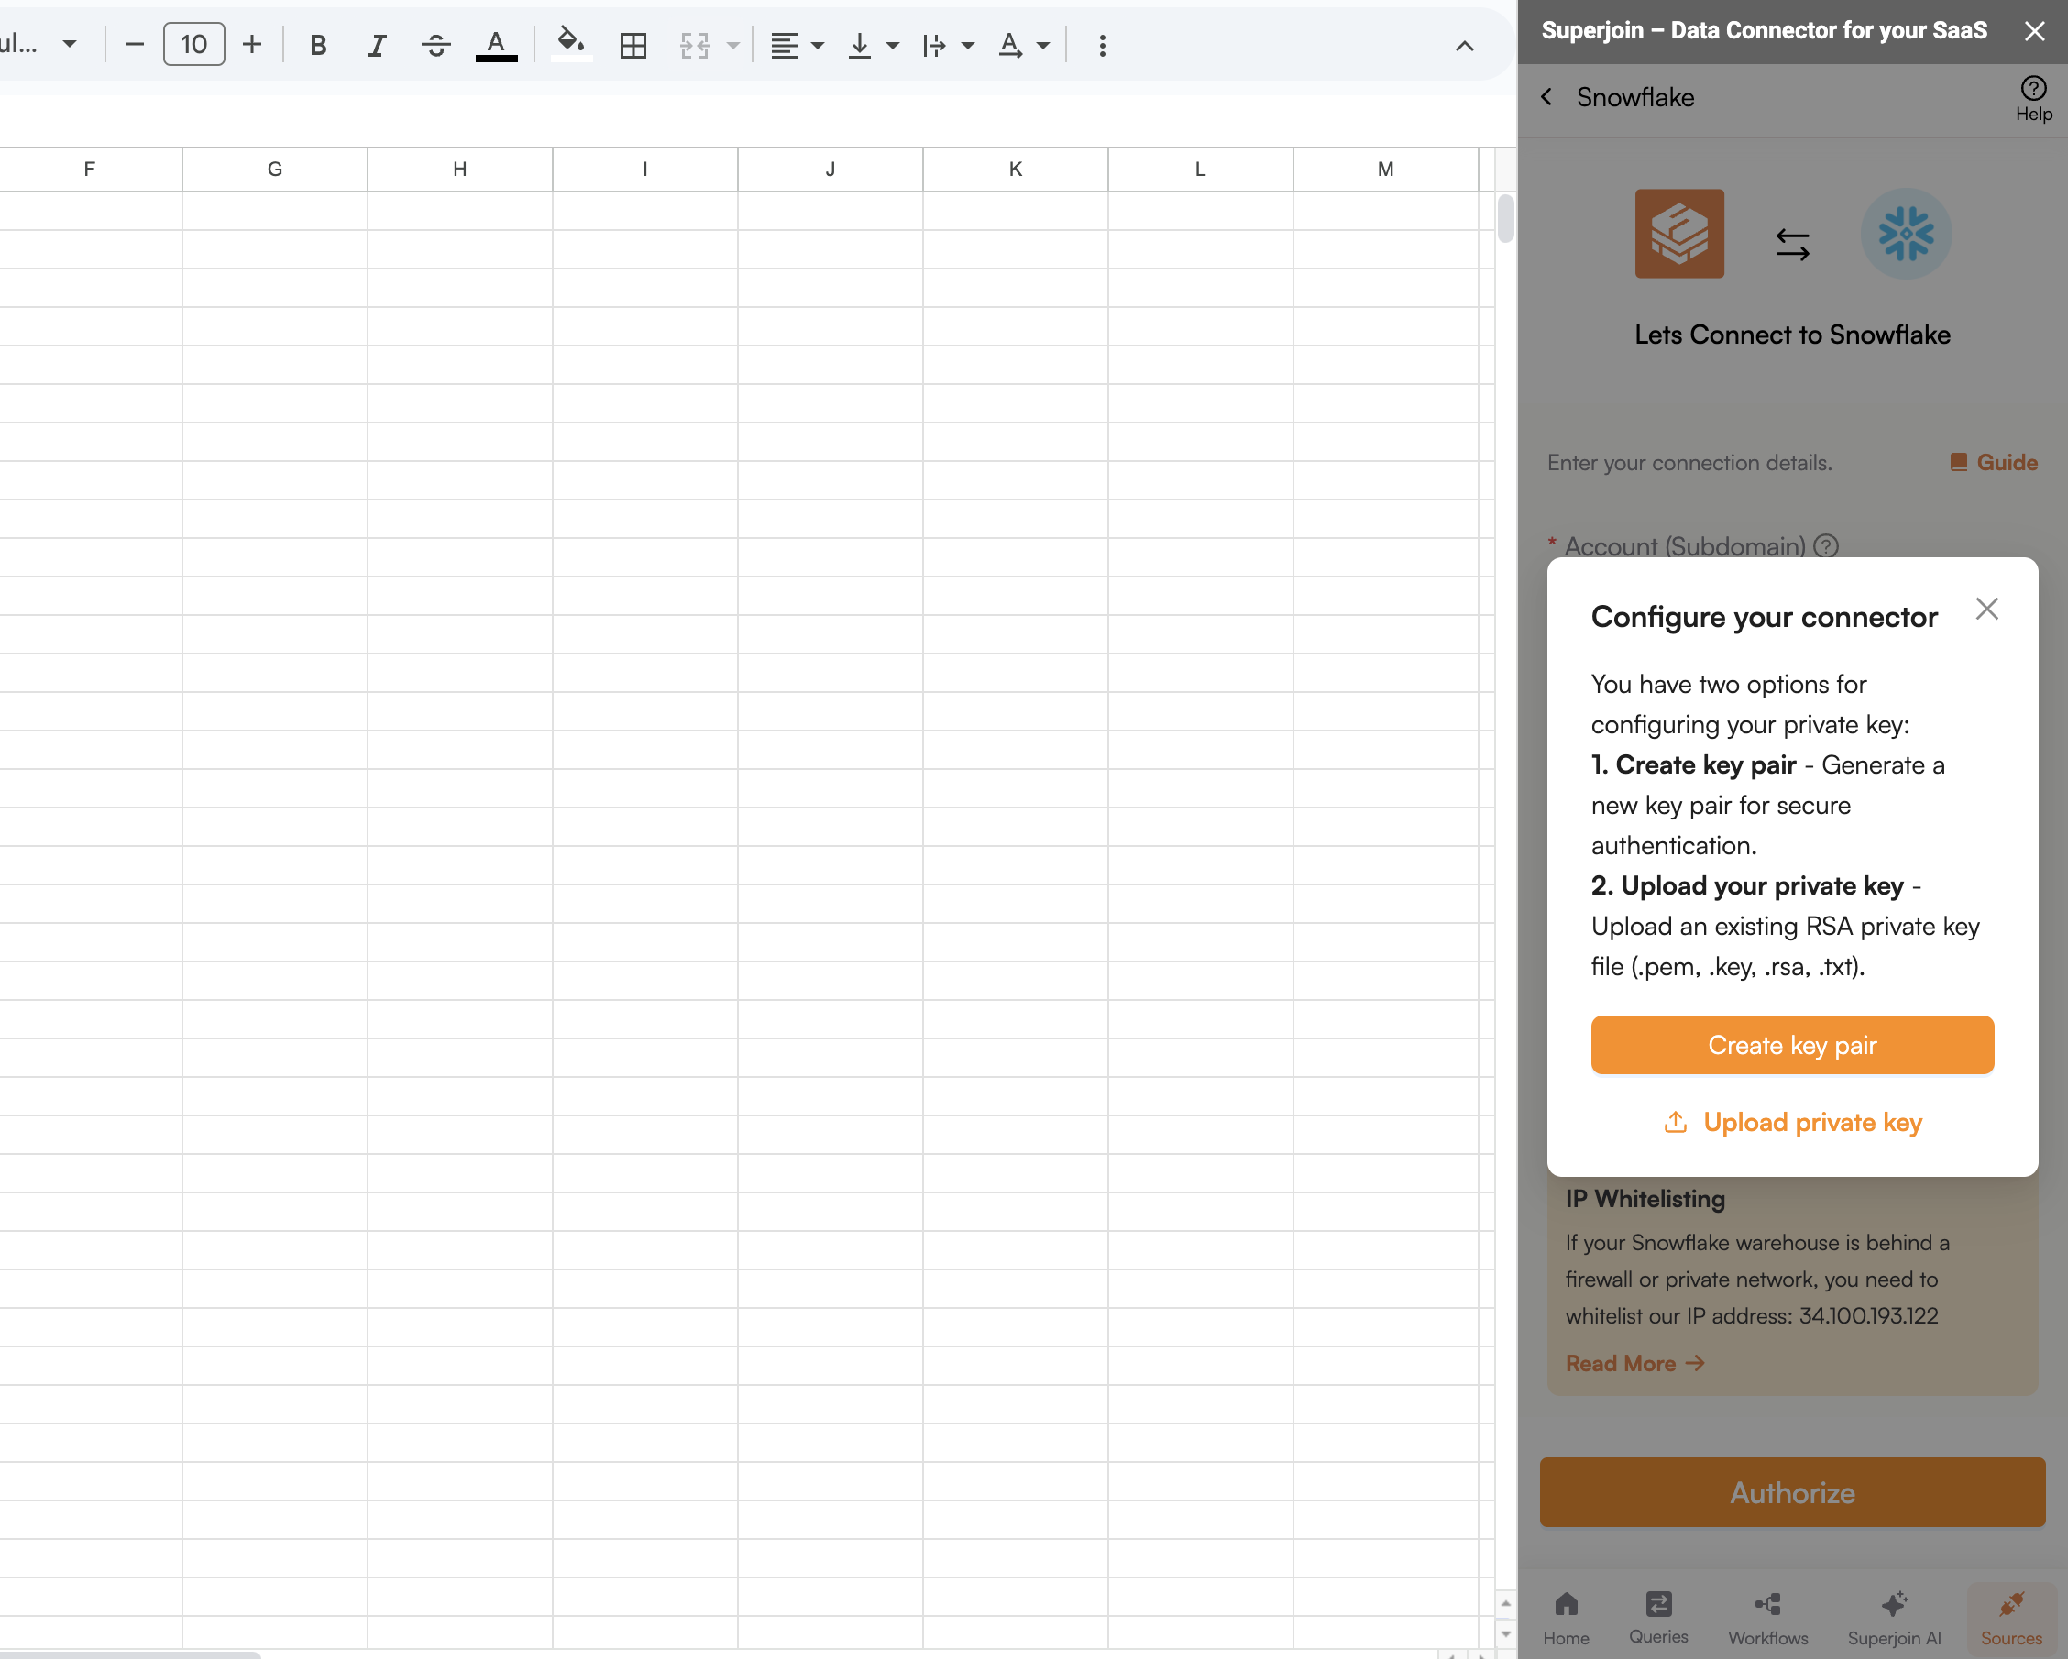The image size is (2068, 1659).
Task: Close the Configure your connector dialog
Action: [x=1986, y=609]
